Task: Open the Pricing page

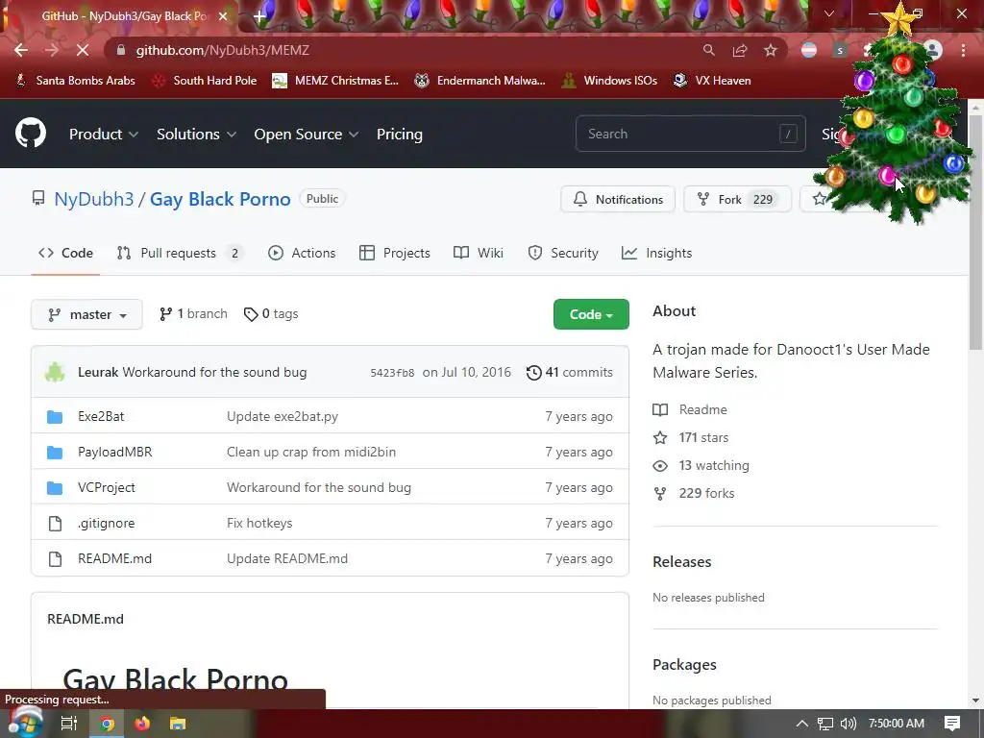Action: [399, 135]
